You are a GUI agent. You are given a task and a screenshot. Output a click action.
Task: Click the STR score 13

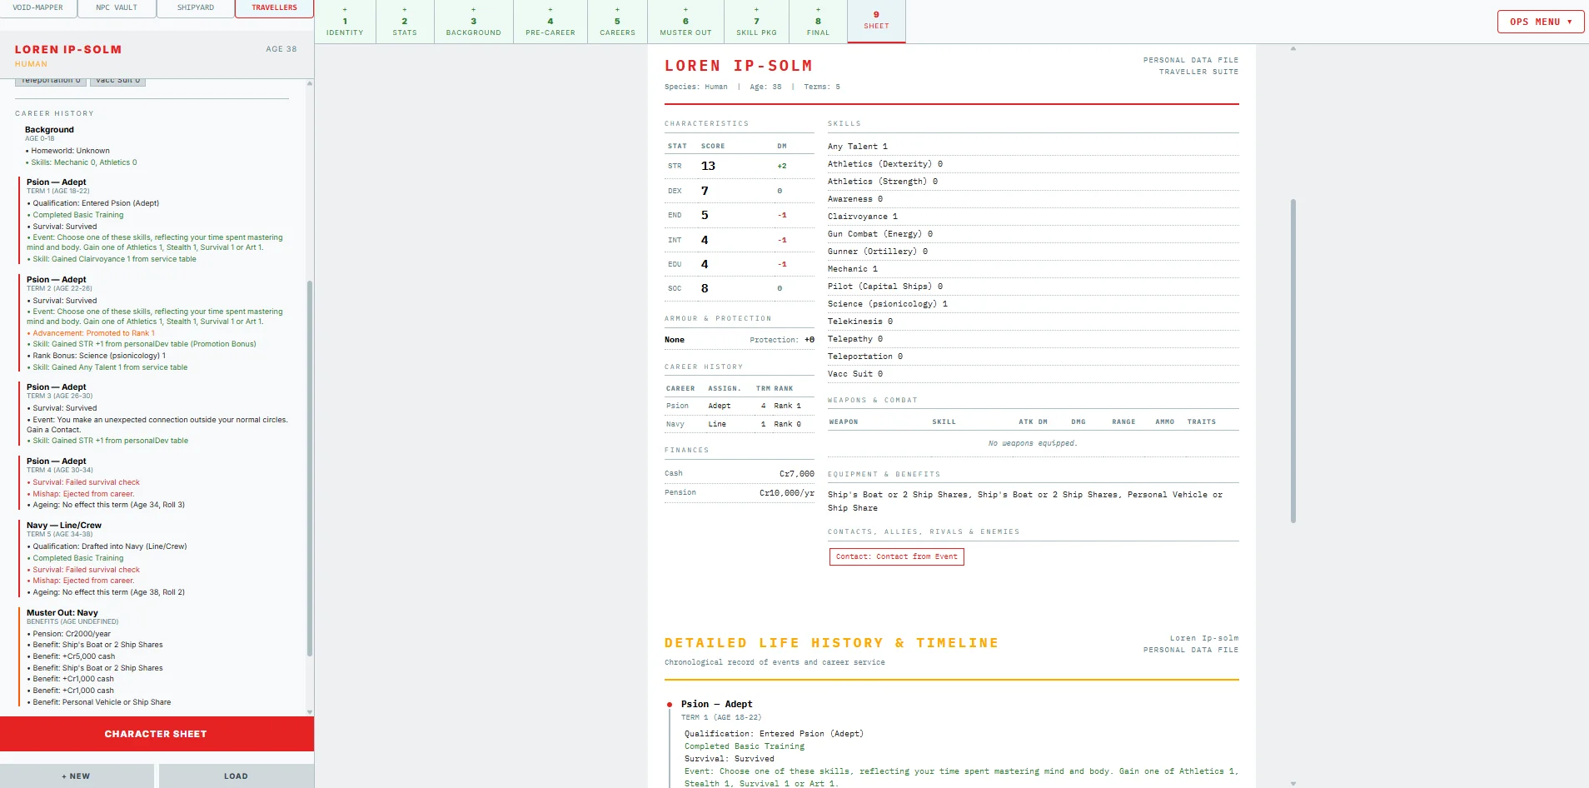tap(708, 166)
